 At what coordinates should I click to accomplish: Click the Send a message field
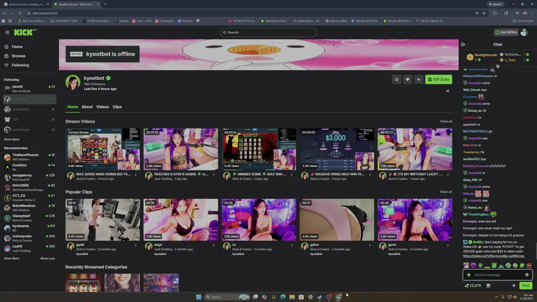498,275
